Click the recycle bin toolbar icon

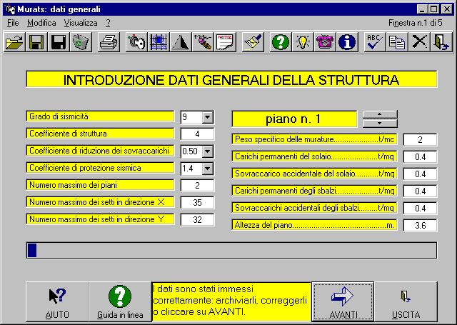click(81, 43)
